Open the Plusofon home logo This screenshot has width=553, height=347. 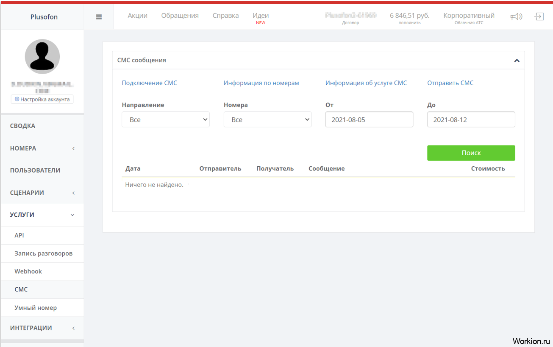[44, 17]
